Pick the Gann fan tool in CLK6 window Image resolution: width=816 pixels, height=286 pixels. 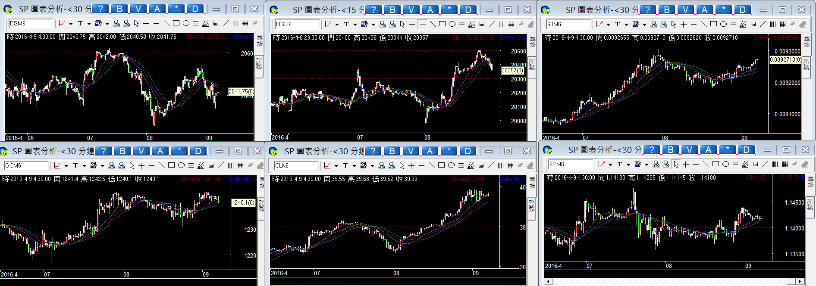tap(471, 165)
